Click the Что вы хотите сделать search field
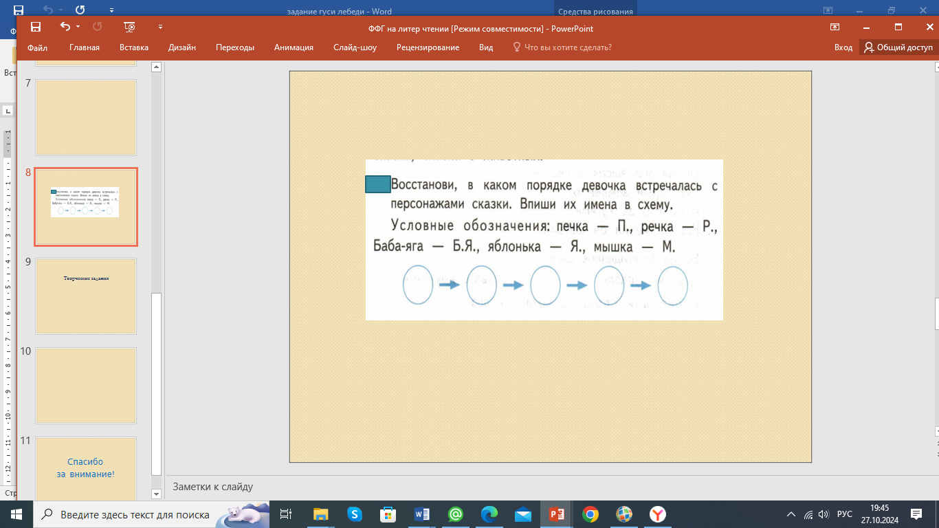The width and height of the screenshot is (939, 528). pos(562,47)
